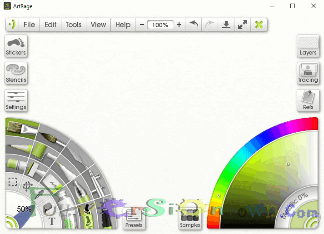
Task: Zoom out with the minus button
Action: click(142, 25)
